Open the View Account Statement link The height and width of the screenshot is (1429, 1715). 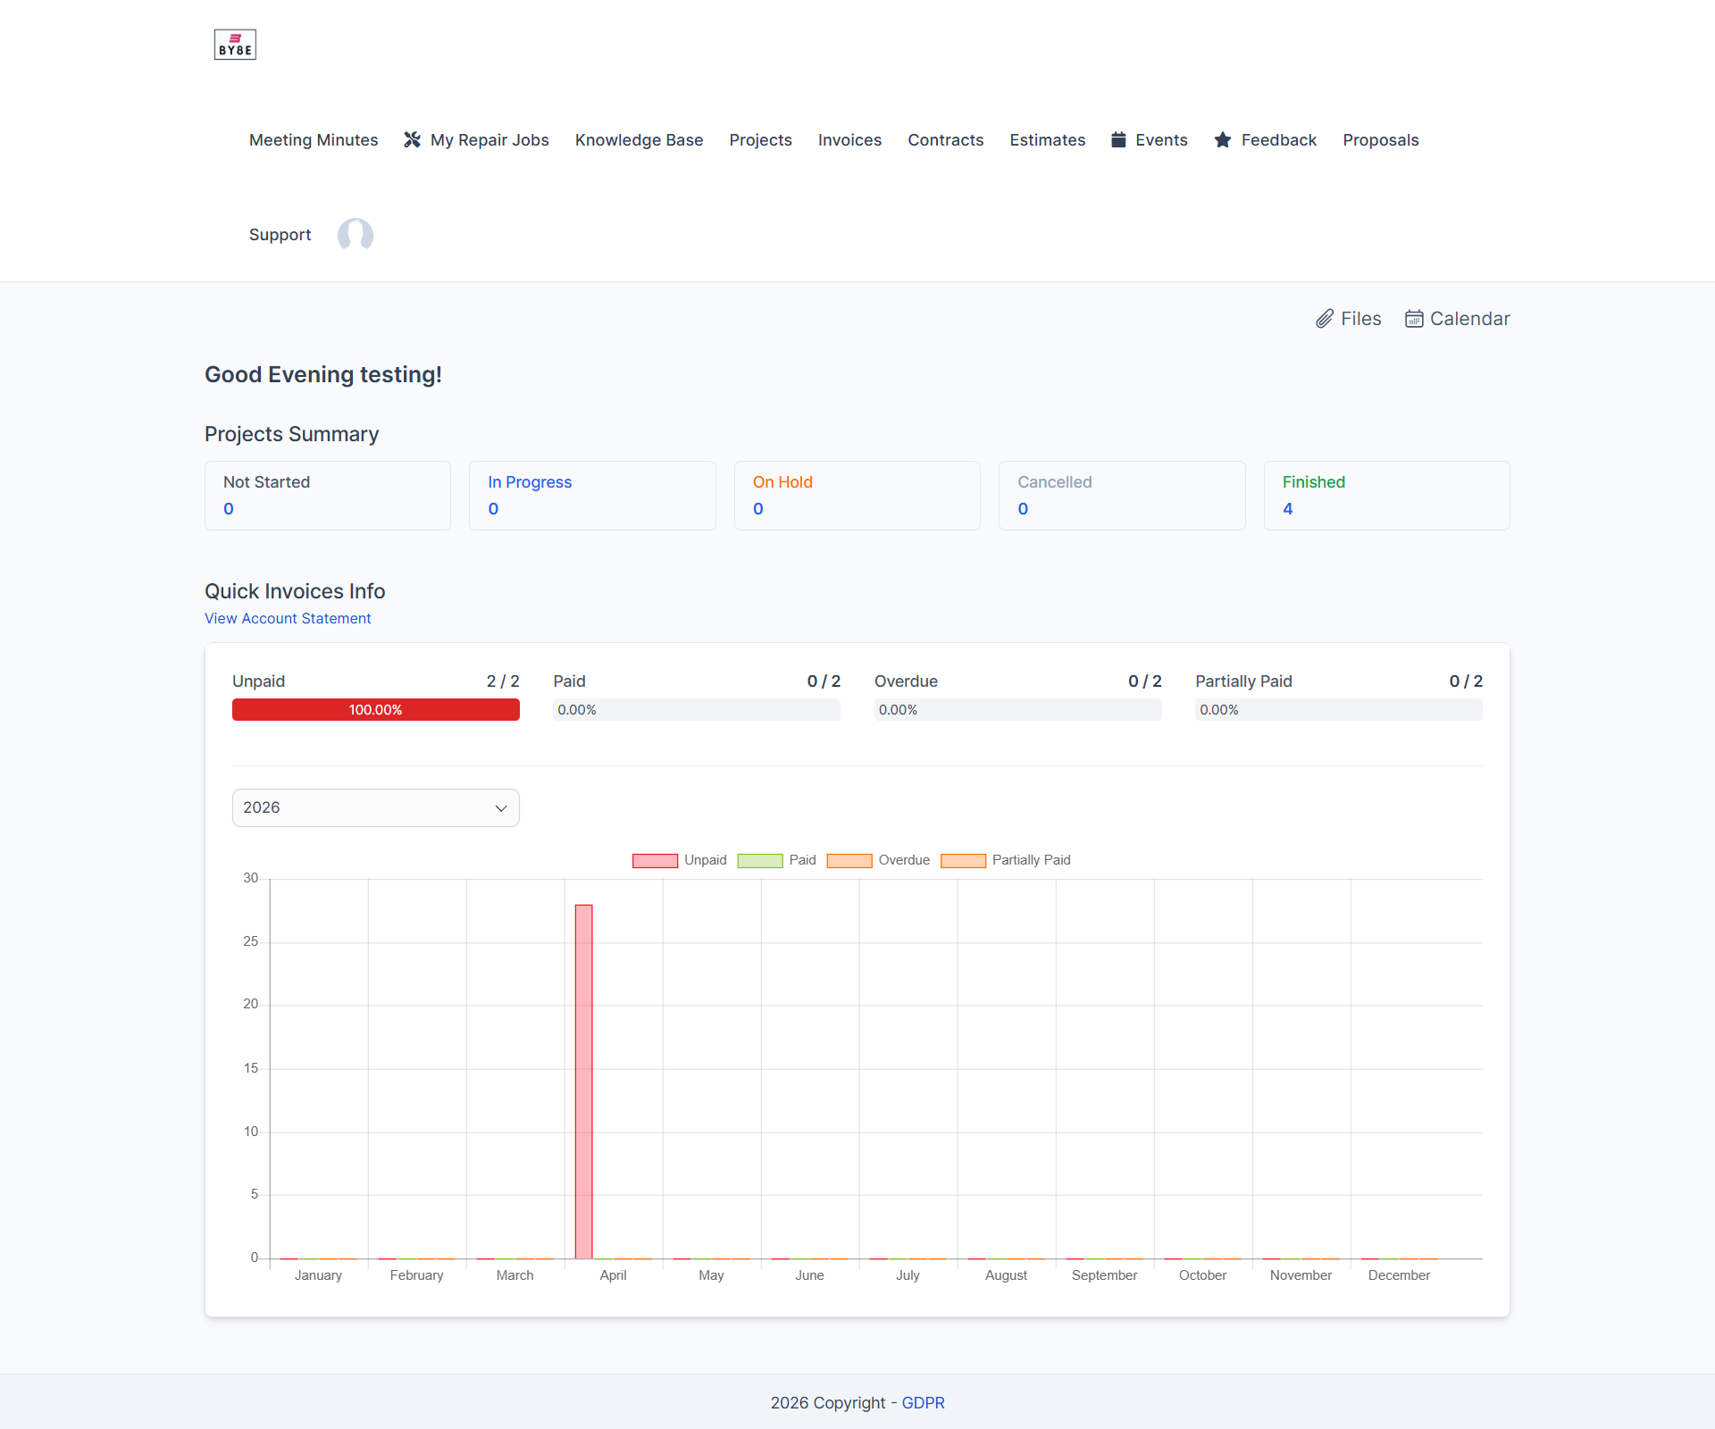[287, 618]
